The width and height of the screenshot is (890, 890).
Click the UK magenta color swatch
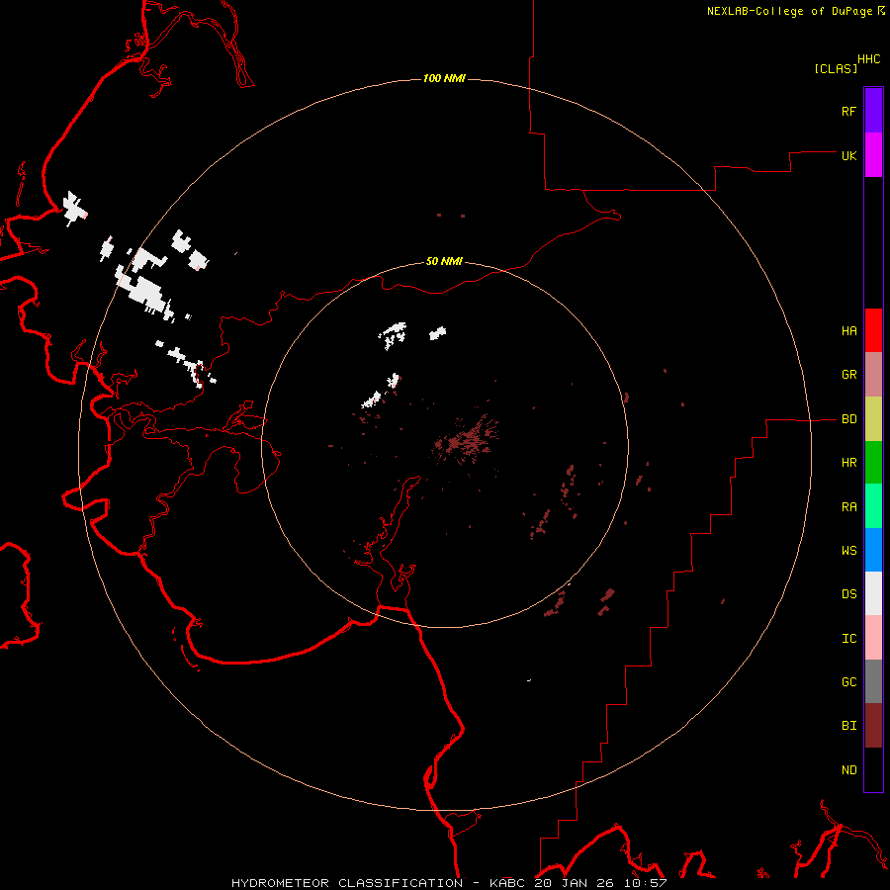click(x=873, y=155)
